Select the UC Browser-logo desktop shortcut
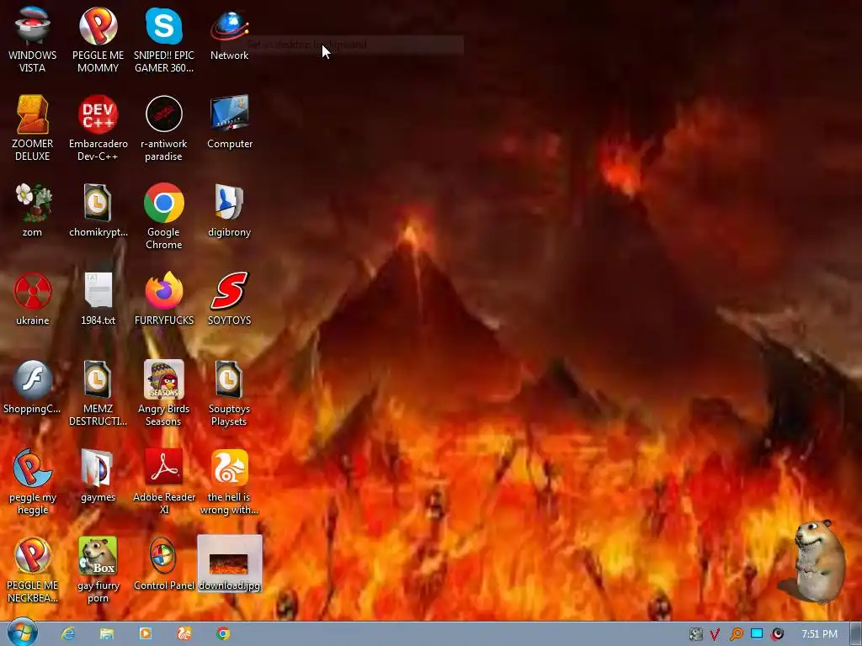 pos(229,482)
